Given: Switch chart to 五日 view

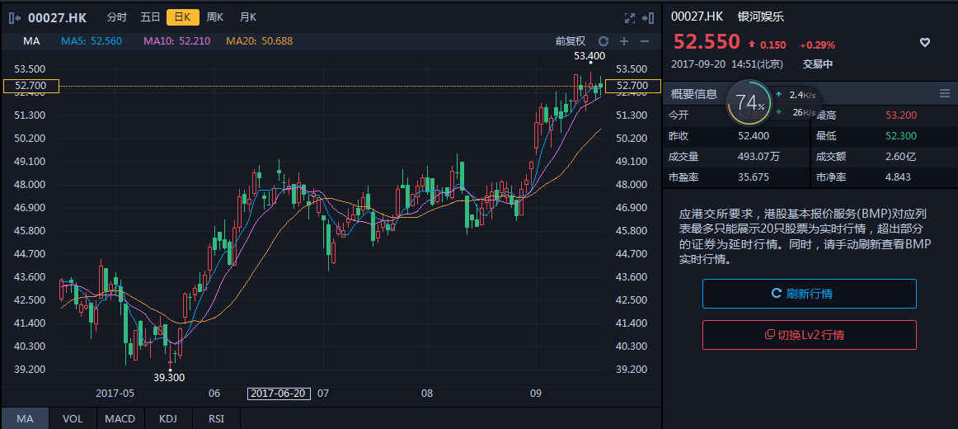Looking at the screenshot, I should click(x=150, y=17).
